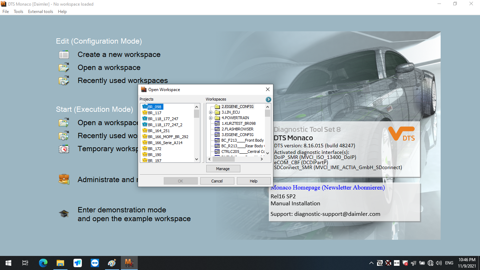The image size is (480, 270).
Task: Cancel the Open Workspace dialog
Action: tap(217, 181)
